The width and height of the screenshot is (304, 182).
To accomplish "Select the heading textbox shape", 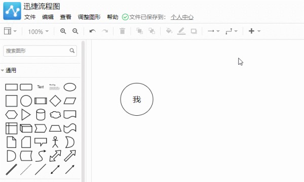I will click(55, 87).
